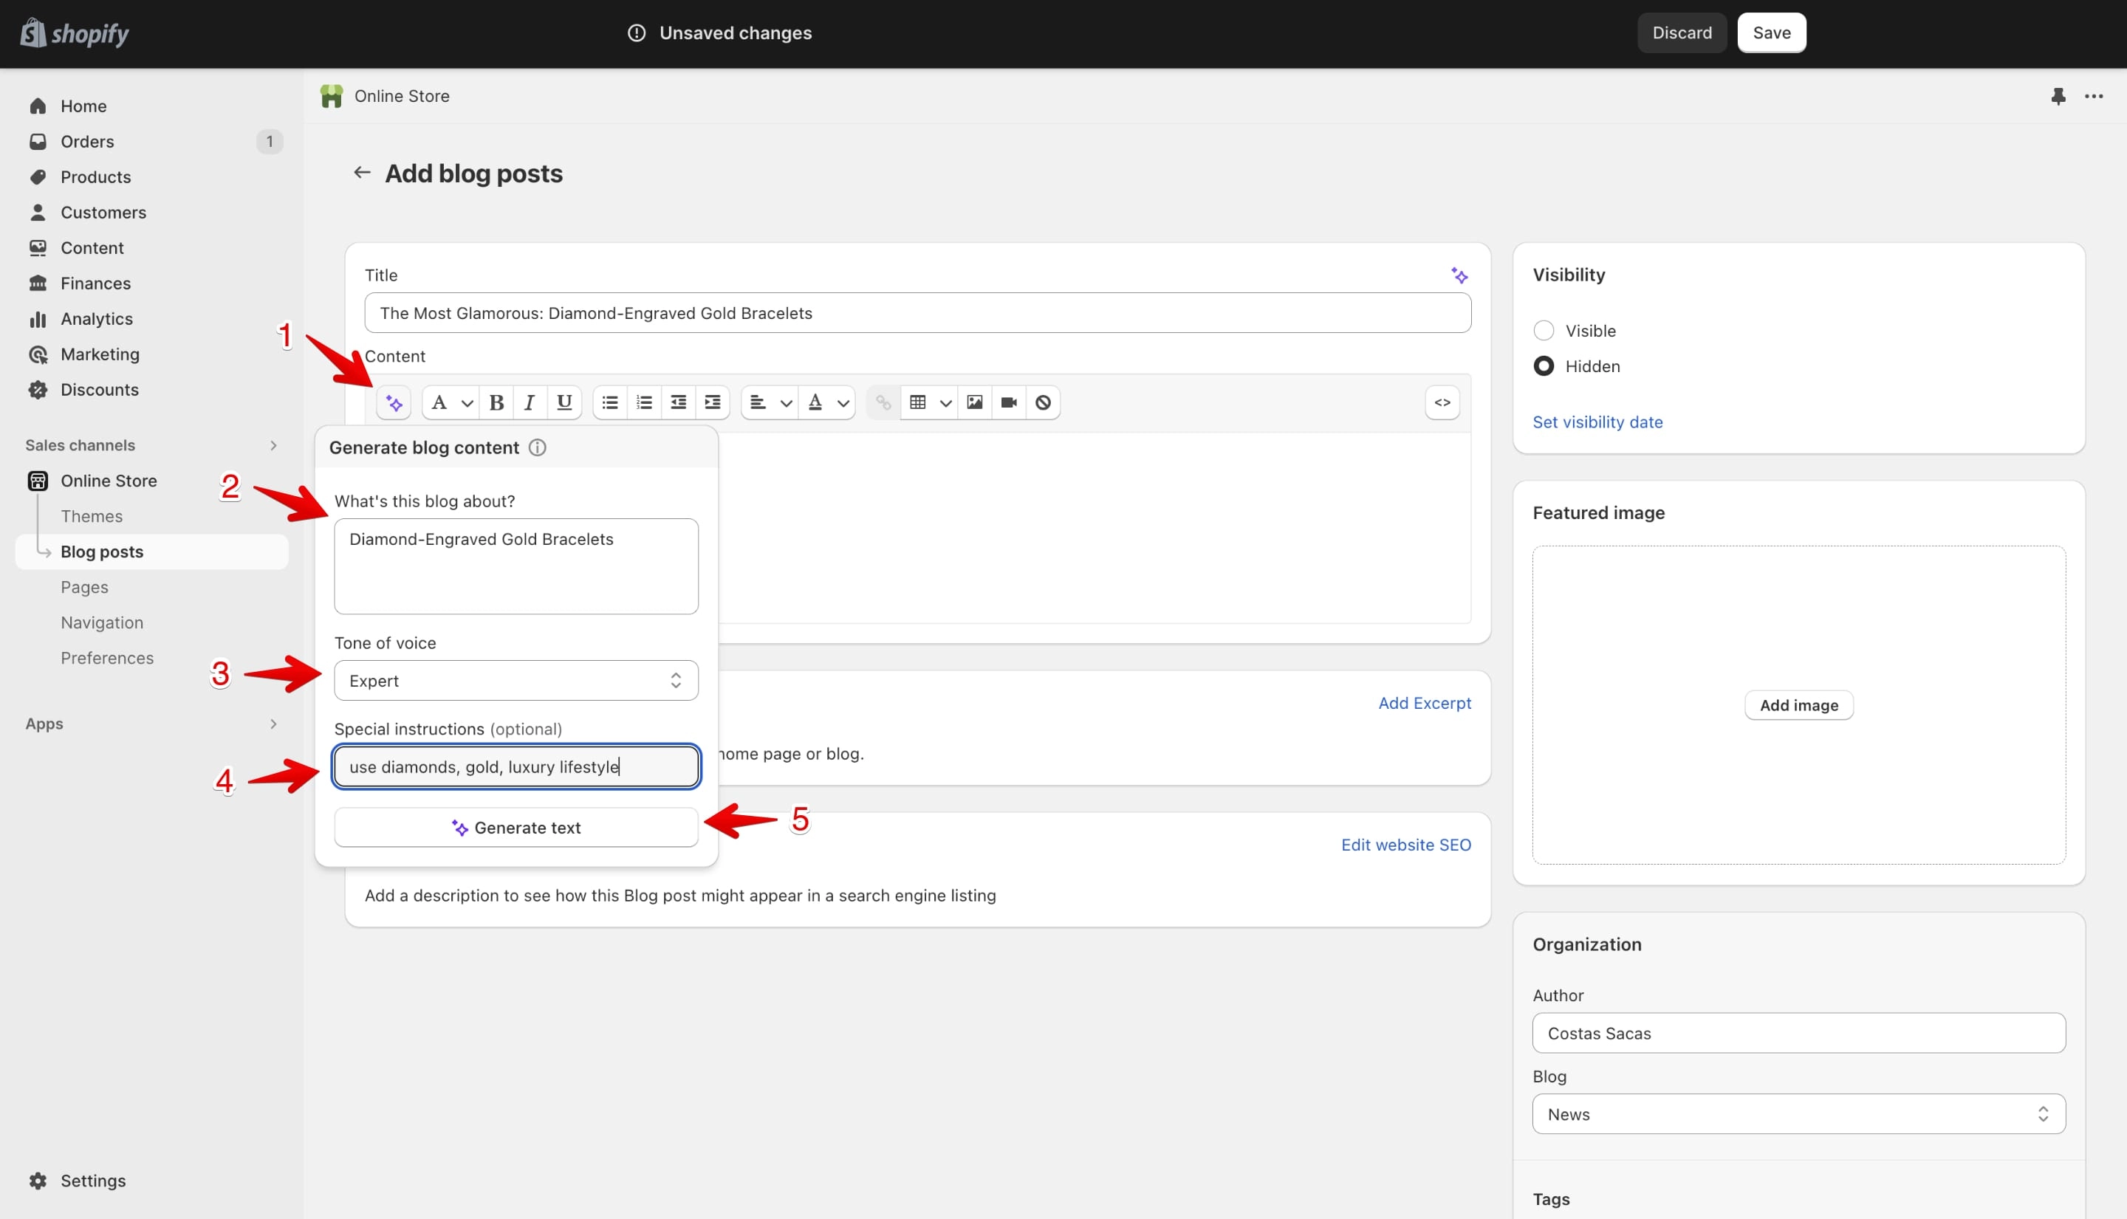Screen dimensions: 2127x1219
Task: Open table options dropdown arrow
Action: pyautogui.click(x=946, y=404)
